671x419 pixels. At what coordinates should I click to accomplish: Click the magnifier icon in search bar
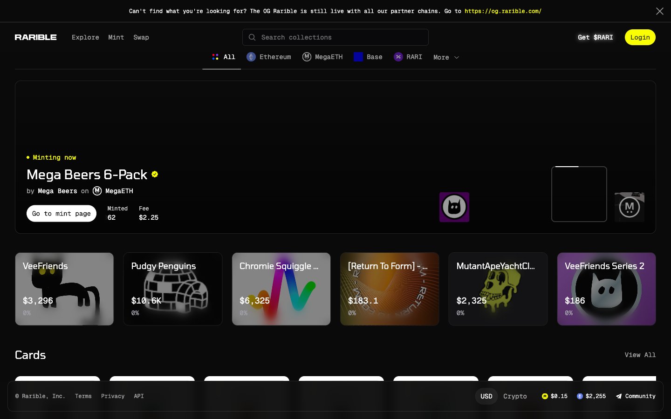tap(252, 37)
